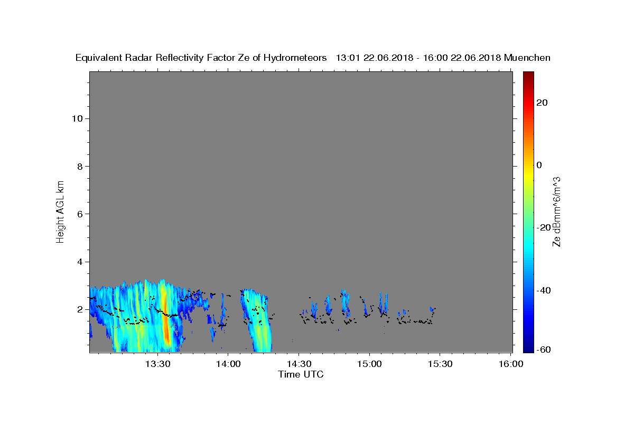Click the '14:30' time tick label
The image size is (634, 423).
click(299, 364)
